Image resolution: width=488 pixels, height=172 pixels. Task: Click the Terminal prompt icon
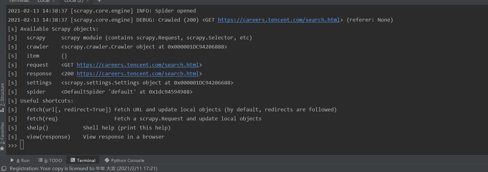pos(73,160)
